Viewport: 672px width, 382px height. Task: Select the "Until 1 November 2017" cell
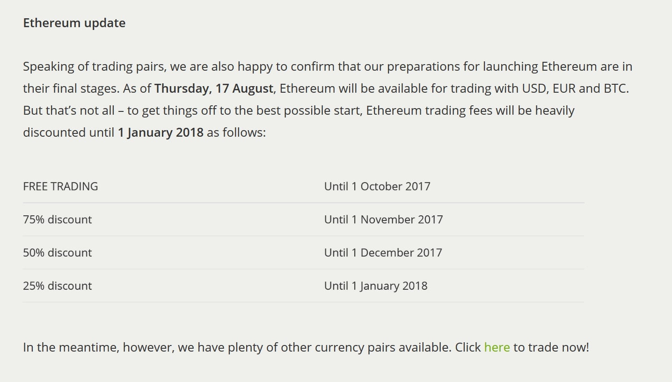(x=383, y=220)
